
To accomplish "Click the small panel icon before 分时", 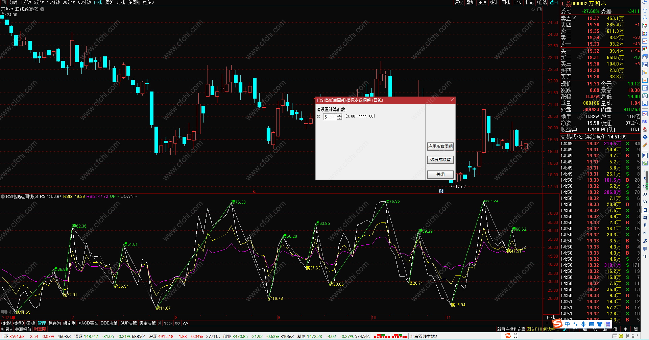I will point(4,2).
